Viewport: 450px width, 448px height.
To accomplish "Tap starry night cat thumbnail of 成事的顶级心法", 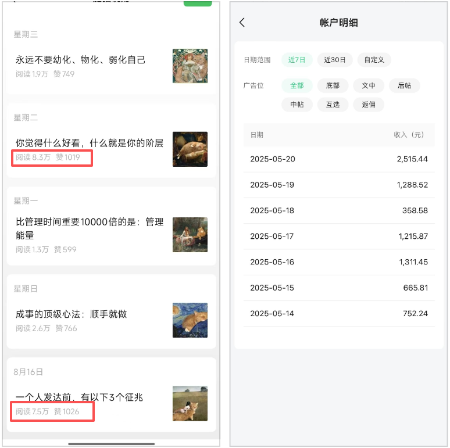I will point(190,320).
